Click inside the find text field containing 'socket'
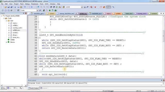 73,7
